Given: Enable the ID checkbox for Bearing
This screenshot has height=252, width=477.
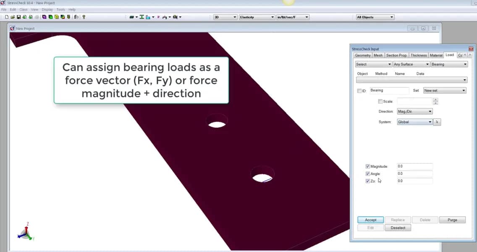Looking at the screenshot, I should pyautogui.click(x=360, y=91).
